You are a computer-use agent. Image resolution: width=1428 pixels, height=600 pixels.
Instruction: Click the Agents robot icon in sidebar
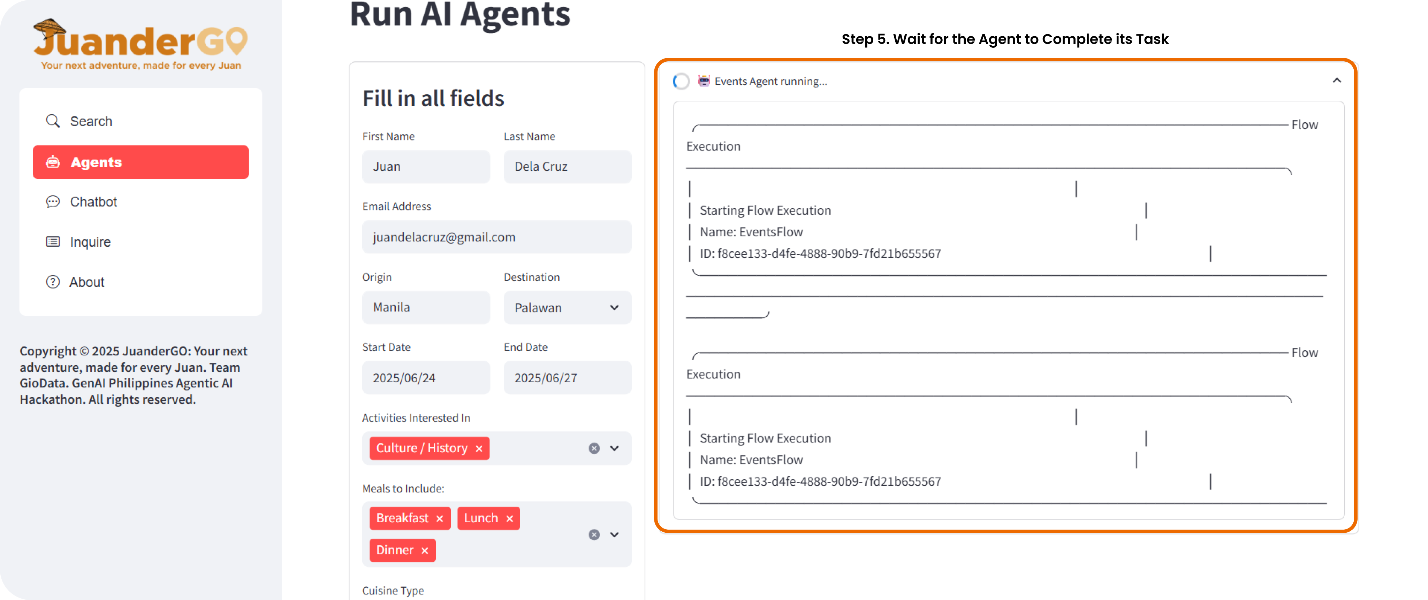[x=53, y=162]
